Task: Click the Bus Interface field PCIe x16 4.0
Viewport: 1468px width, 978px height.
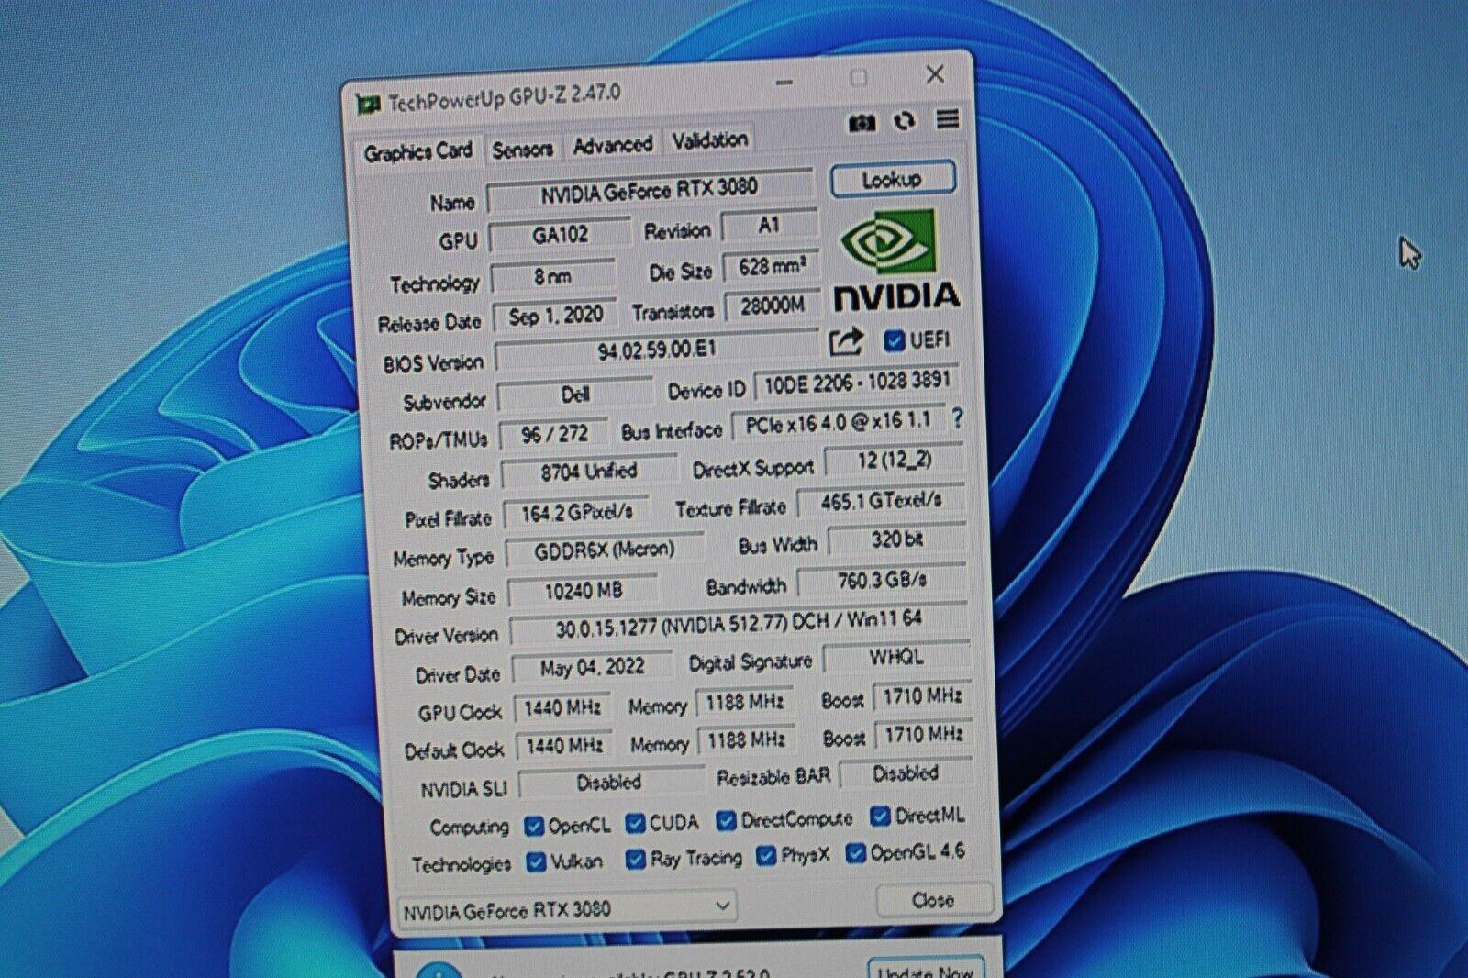Action: [838, 423]
